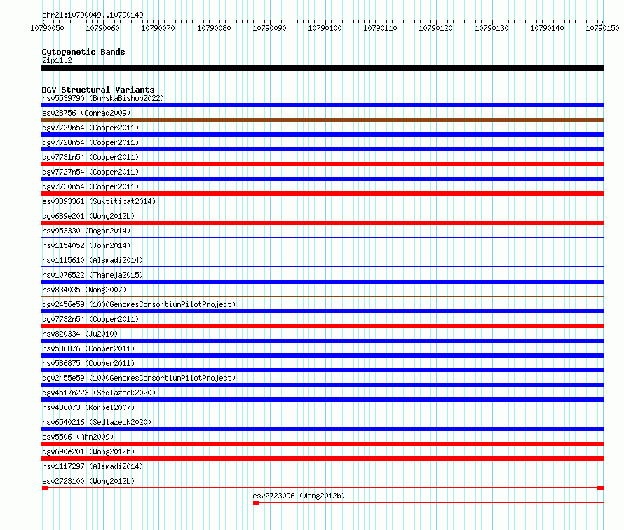Select the Cytogenetic Bands track title
The width and height of the screenshot is (624, 530).
(x=83, y=52)
